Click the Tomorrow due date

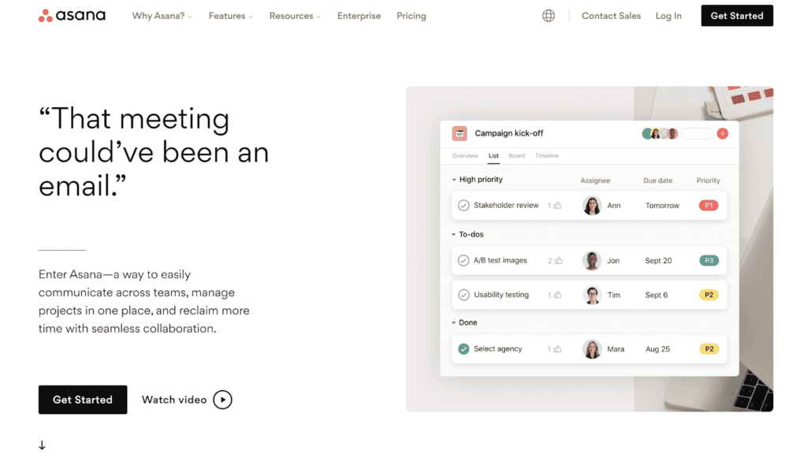[662, 206]
